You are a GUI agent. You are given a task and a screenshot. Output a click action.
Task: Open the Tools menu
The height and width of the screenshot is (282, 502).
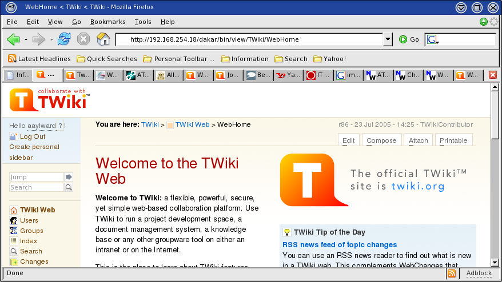click(143, 22)
